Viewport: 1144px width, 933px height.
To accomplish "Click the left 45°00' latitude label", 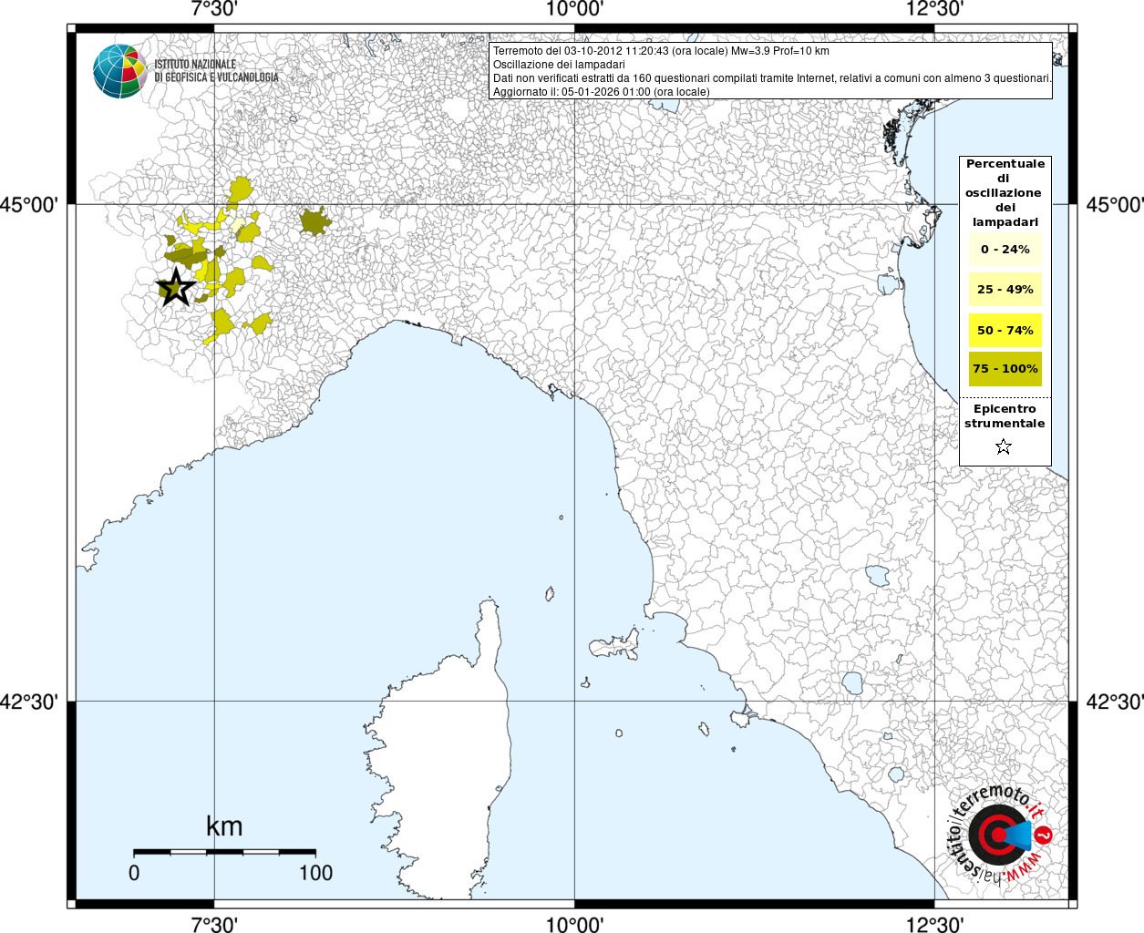I will [30, 204].
